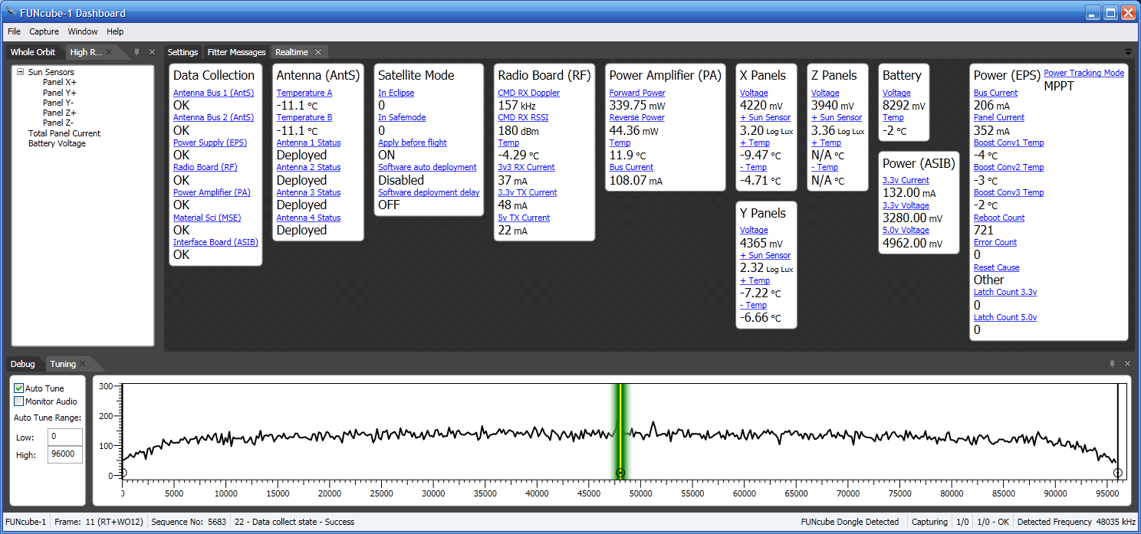
Task: Click the 'Detected Frequency 48035 kHz' status
Action: pyautogui.click(x=1076, y=522)
